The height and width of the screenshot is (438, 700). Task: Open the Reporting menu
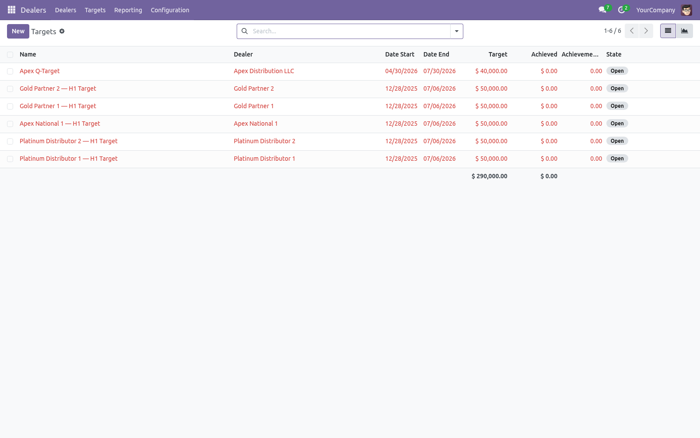128,10
